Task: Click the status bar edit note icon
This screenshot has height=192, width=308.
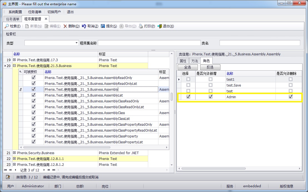Action: click(x=8, y=177)
